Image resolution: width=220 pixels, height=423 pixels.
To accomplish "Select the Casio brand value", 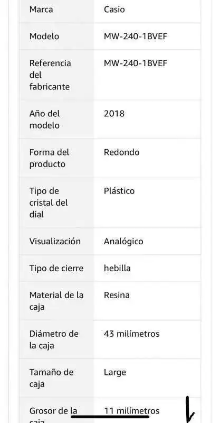I will [x=114, y=10].
